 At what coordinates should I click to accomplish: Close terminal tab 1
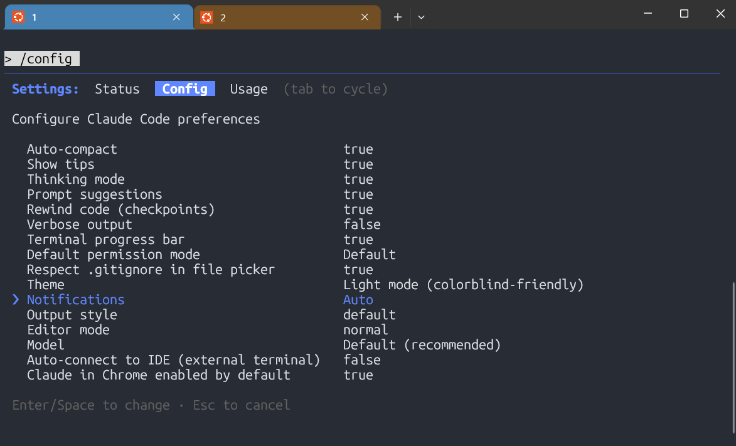tap(176, 17)
